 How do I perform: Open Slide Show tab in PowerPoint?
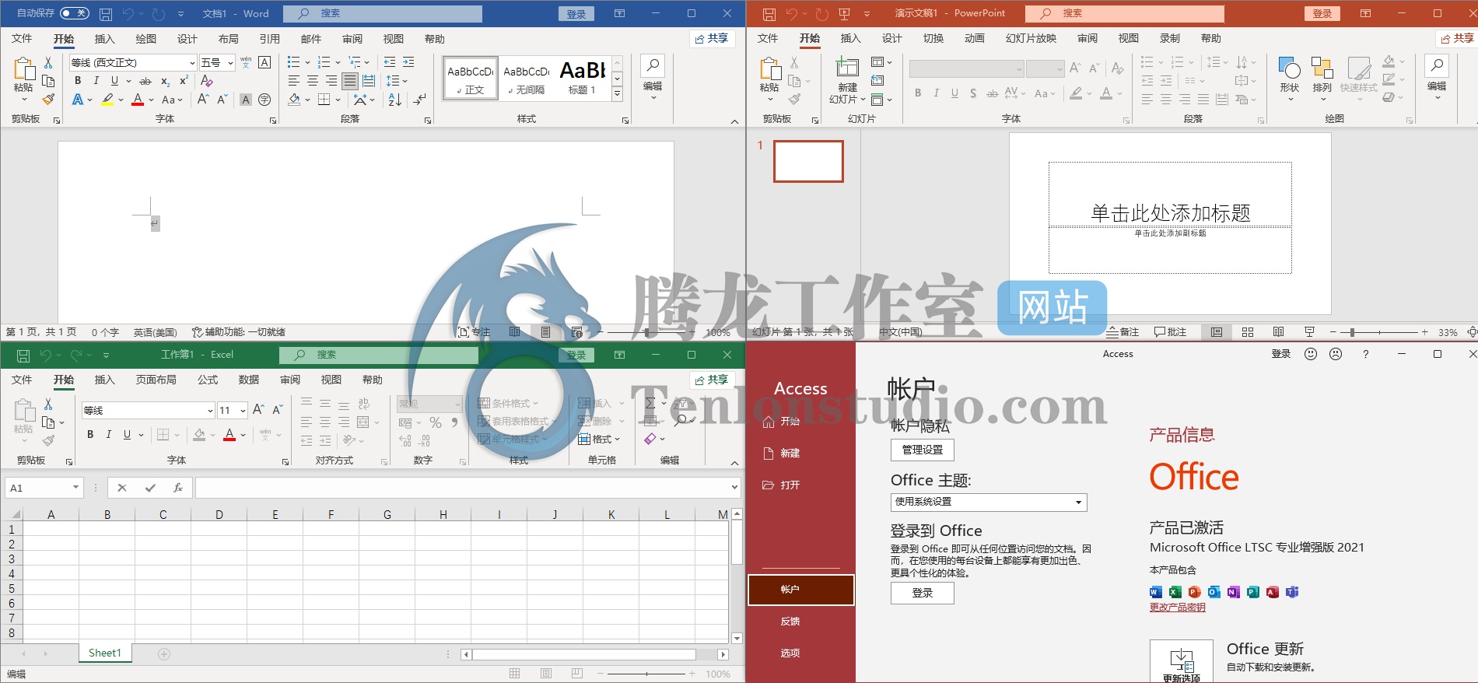click(x=1031, y=38)
